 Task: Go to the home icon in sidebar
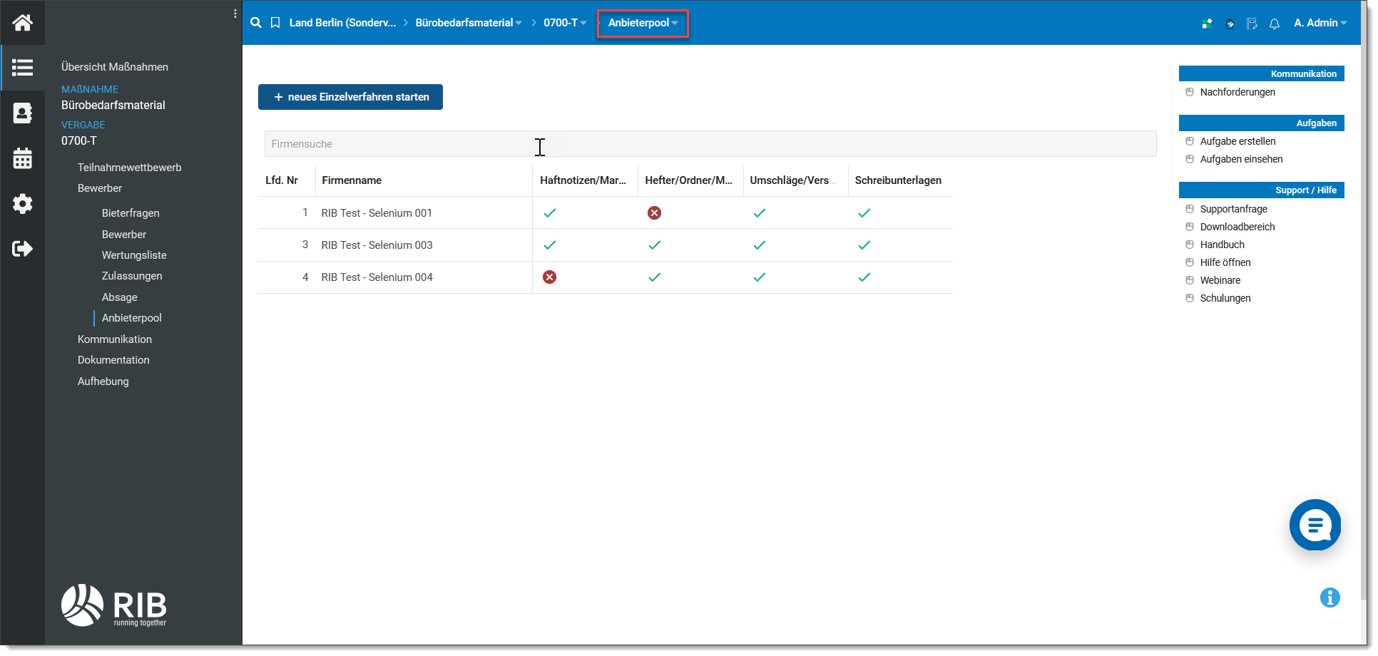pos(22,23)
